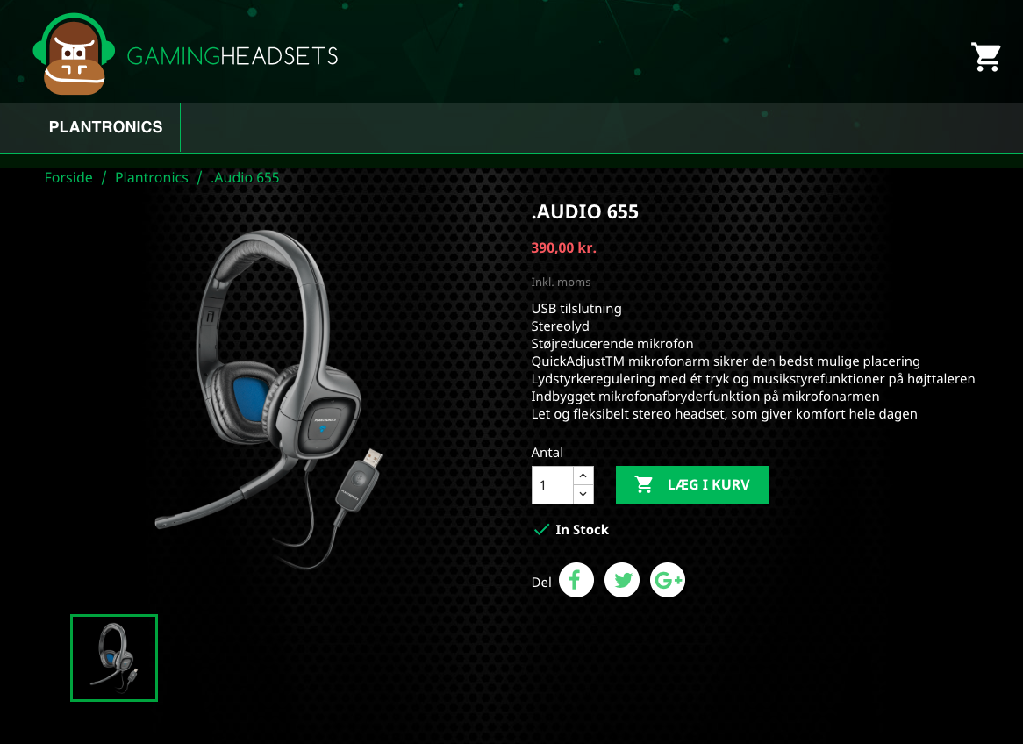Focus the Antal quantity input field
The image size is (1023, 744).
[x=553, y=485]
